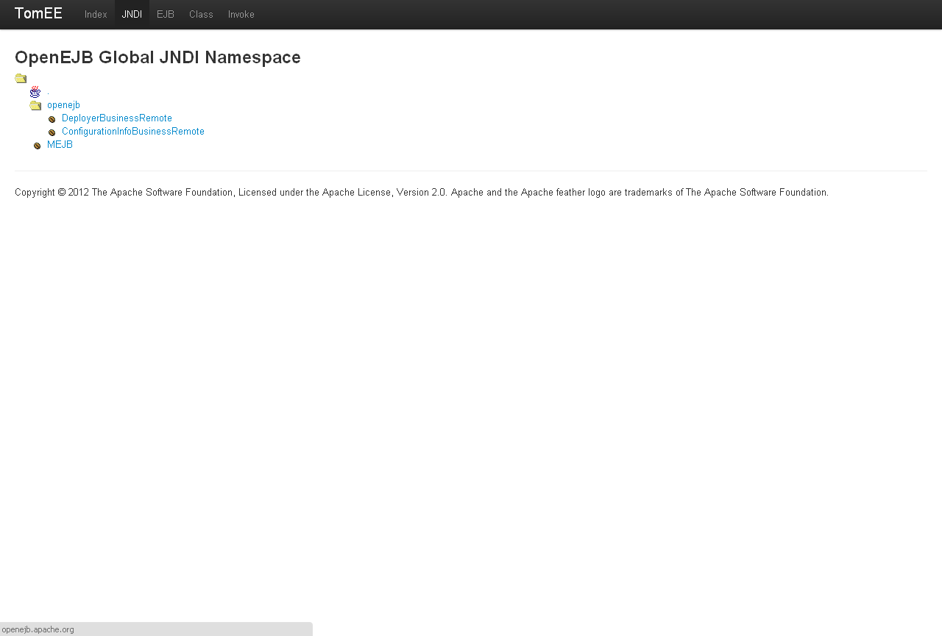This screenshot has width=942, height=636.
Task: Select the JNDI tab in the navbar
Action: point(132,15)
